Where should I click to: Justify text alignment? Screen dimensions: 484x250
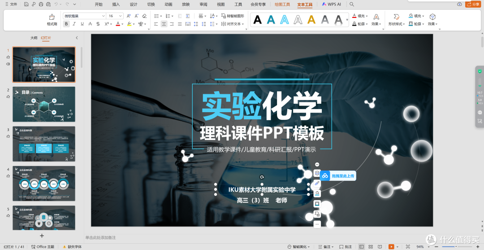180,24
